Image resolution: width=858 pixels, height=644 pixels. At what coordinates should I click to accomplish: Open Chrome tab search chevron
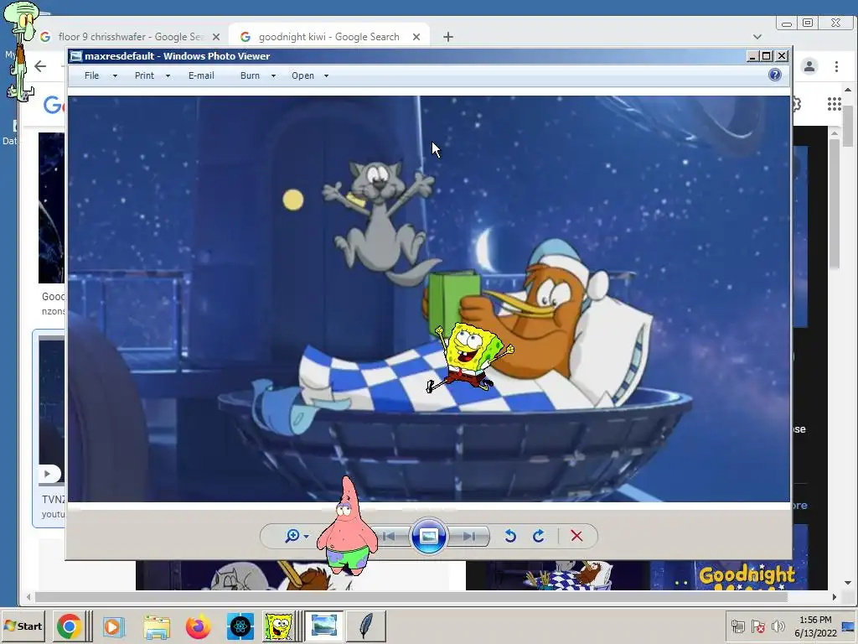757,37
